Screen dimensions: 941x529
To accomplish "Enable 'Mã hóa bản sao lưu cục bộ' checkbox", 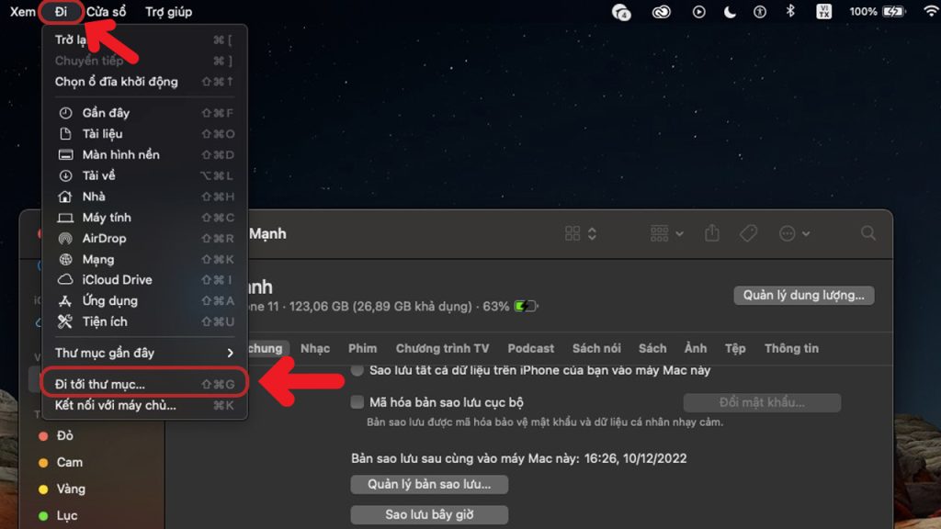I will click(357, 402).
